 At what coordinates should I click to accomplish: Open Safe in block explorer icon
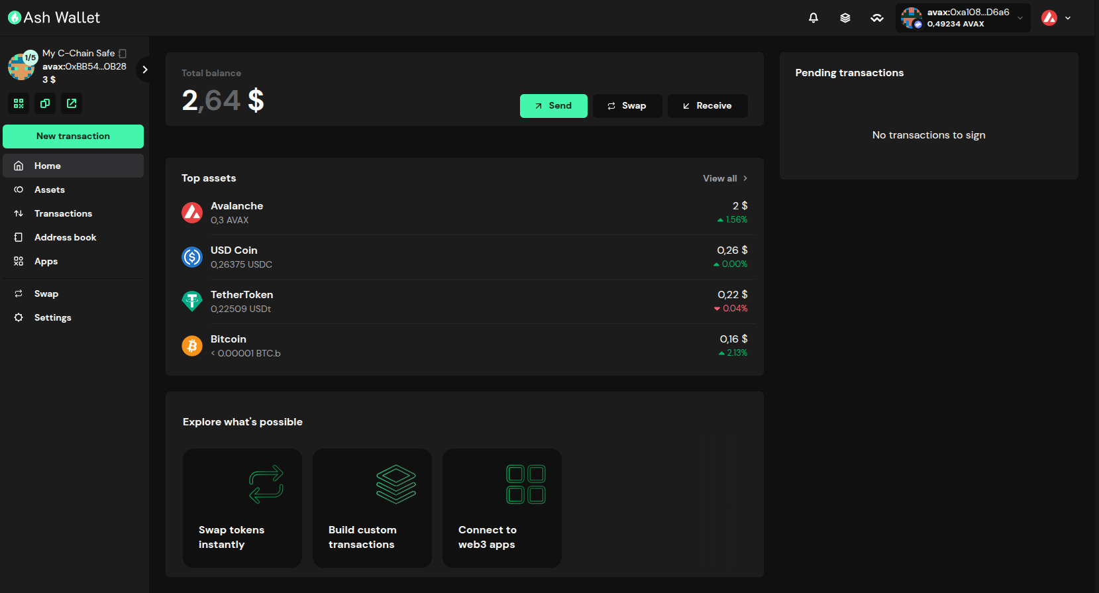coord(72,103)
